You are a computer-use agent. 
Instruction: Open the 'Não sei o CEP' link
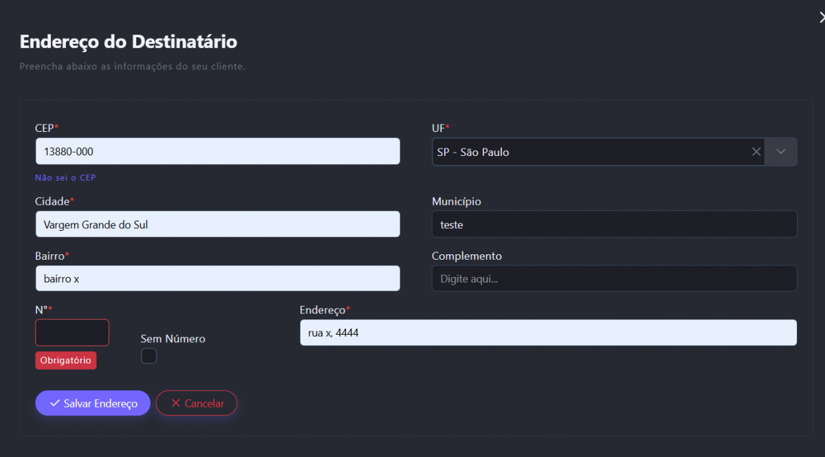coord(65,177)
